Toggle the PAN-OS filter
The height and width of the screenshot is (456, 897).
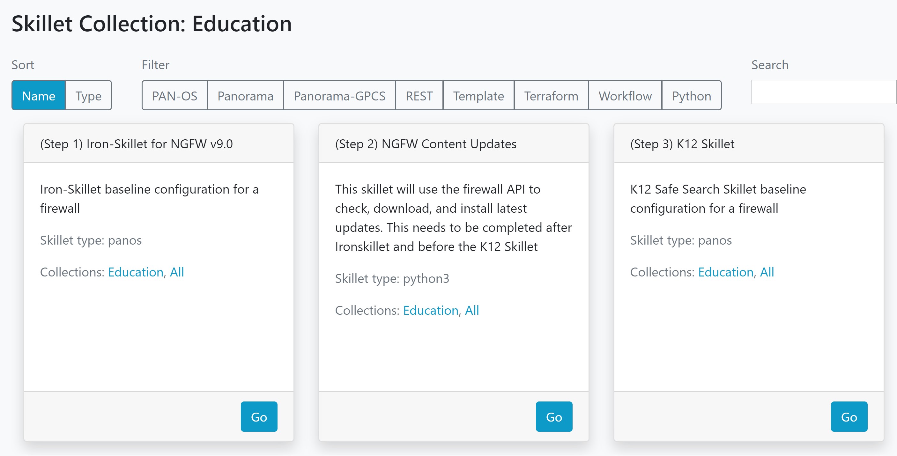click(x=174, y=96)
